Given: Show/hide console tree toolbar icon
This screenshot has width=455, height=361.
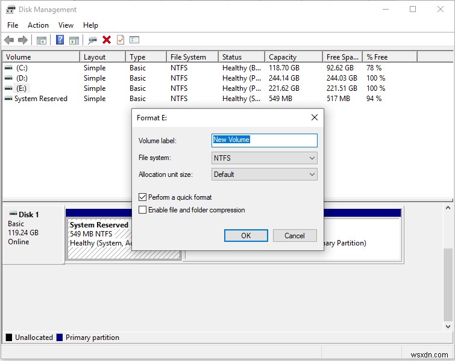Looking at the screenshot, I should pyautogui.click(x=42, y=40).
